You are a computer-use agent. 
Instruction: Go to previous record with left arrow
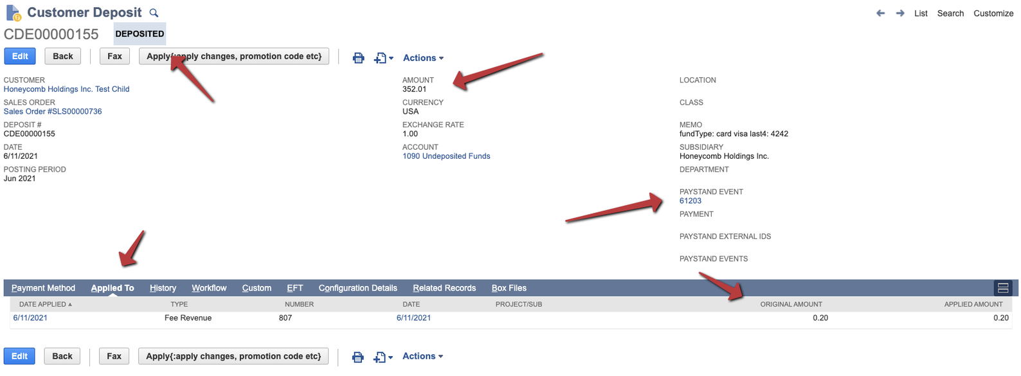pyautogui.click(x=881, y=13)
